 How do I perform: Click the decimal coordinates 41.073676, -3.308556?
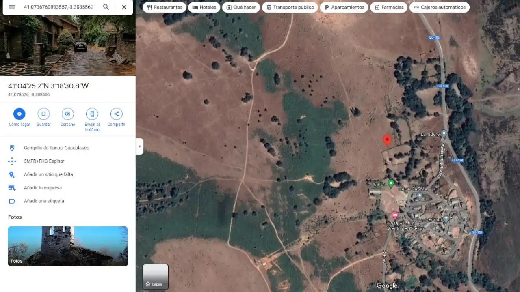(x=29, y=94)
